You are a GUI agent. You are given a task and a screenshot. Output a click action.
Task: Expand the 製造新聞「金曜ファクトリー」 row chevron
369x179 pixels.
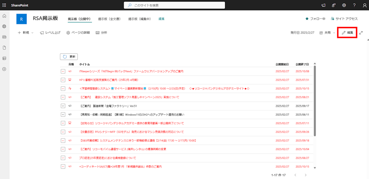click(63, 106)
